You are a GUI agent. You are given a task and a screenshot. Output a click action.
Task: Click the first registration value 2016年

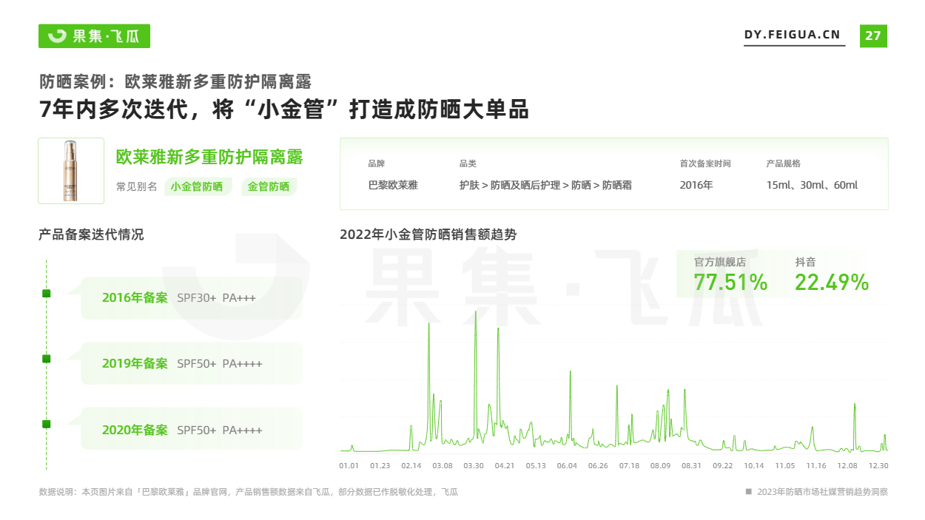(x=696, y=185)
